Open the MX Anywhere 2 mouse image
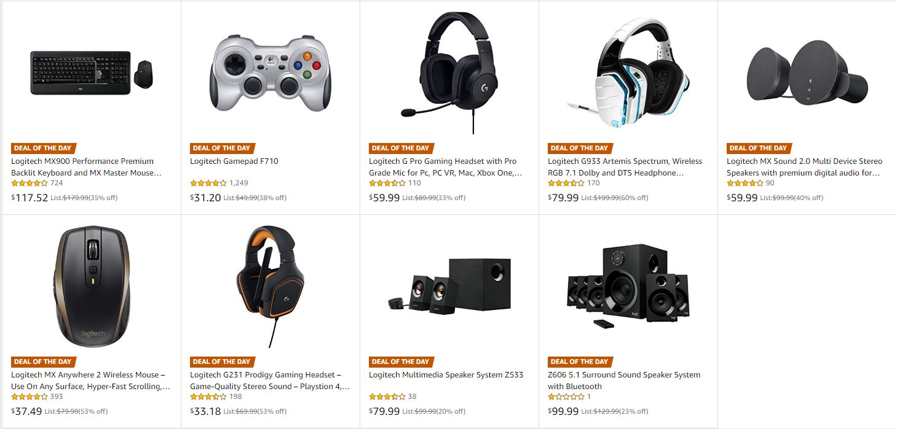This screenshot has height=429, width=897. click(92, 286)
